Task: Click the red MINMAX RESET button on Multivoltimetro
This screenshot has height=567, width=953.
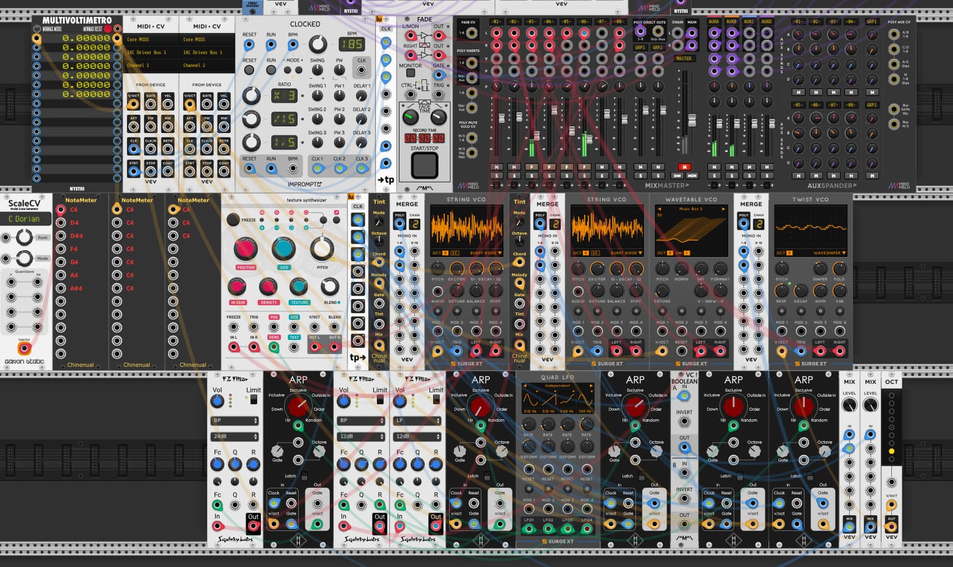Action: coord(108,29)
